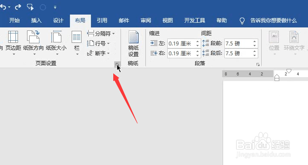Click the 告诉我你想要做什么 search box
The image size is (308, 165).
point(273,21)
